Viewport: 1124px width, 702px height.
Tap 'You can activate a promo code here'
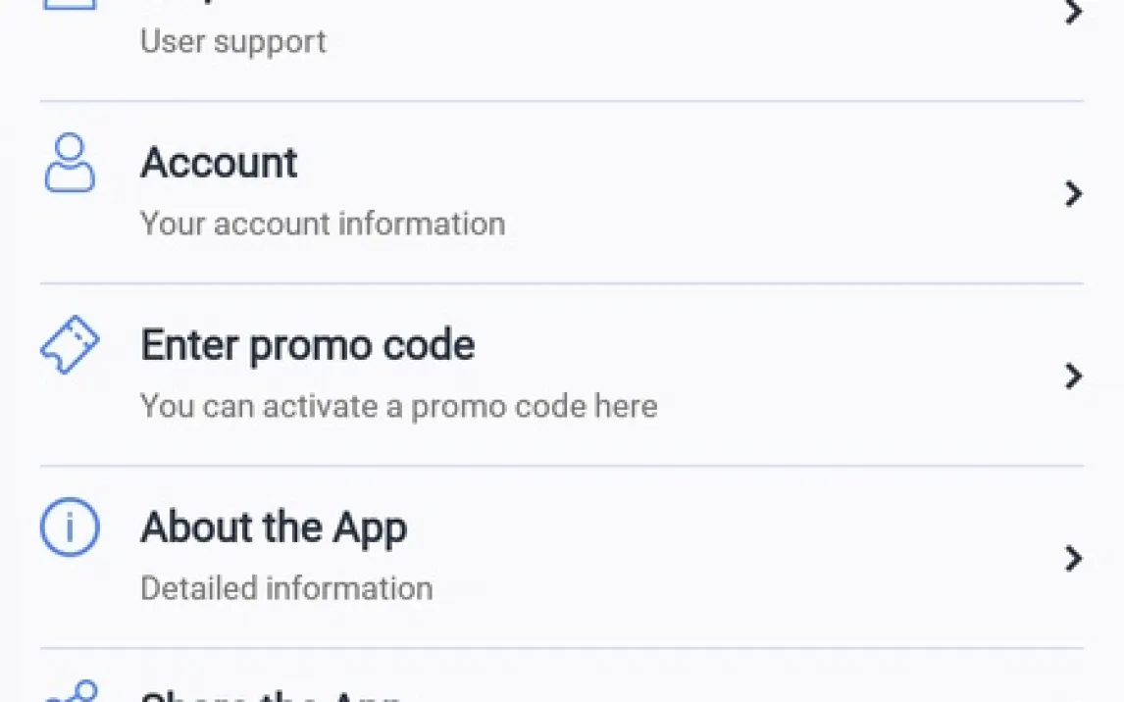tap(398, 406)
